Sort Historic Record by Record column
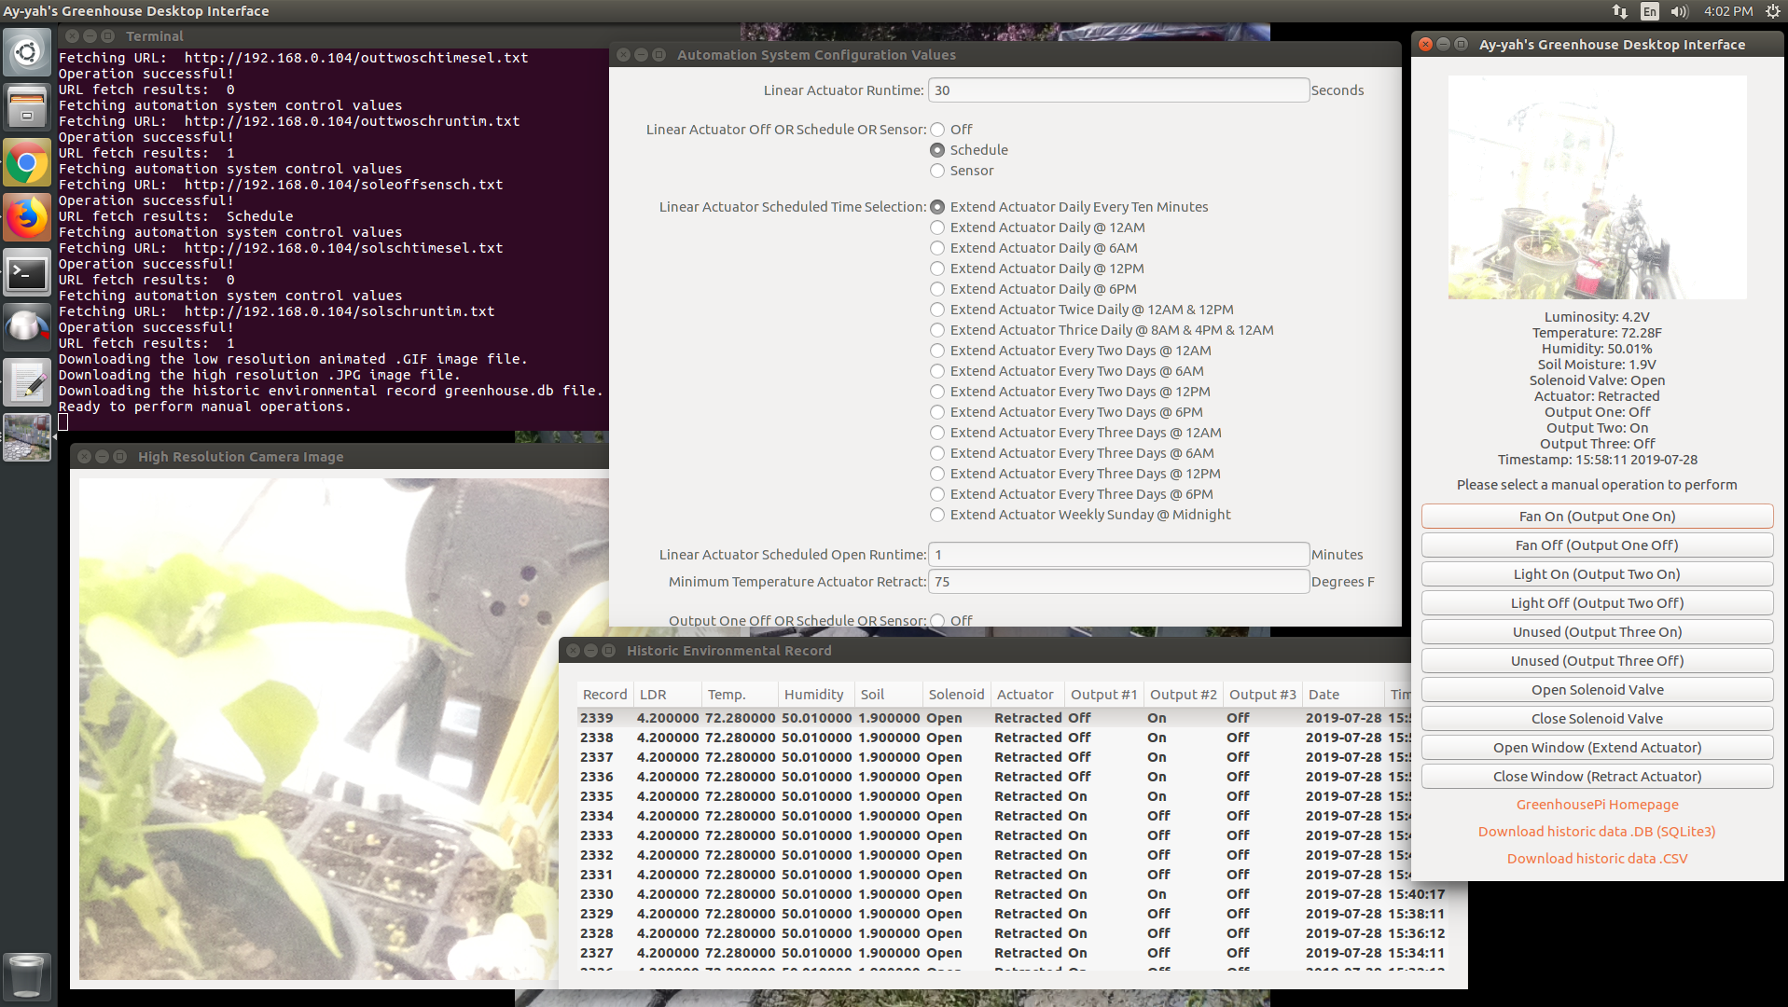1788x1007 pixels. 604,695
